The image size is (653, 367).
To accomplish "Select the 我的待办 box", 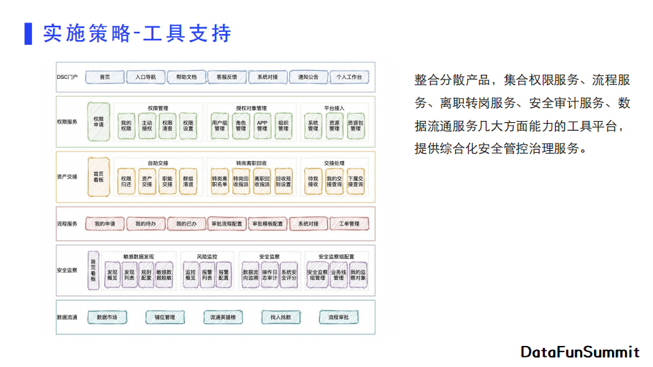I will pyautogui.click(x=146, y=224).
